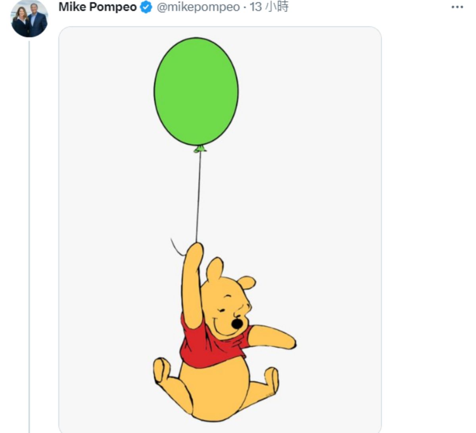Open Mike Pompeo's profile avatar
The width and height of the screenshot is (476, 433).
click(x=29, y=18)
